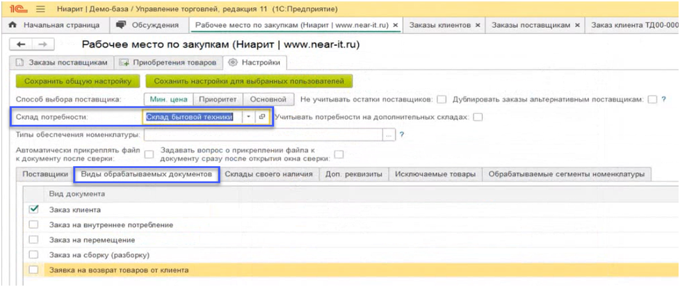Screen dimensions: 680x287
Task: Navigate back with the left arrow
Action: point(21,44)
